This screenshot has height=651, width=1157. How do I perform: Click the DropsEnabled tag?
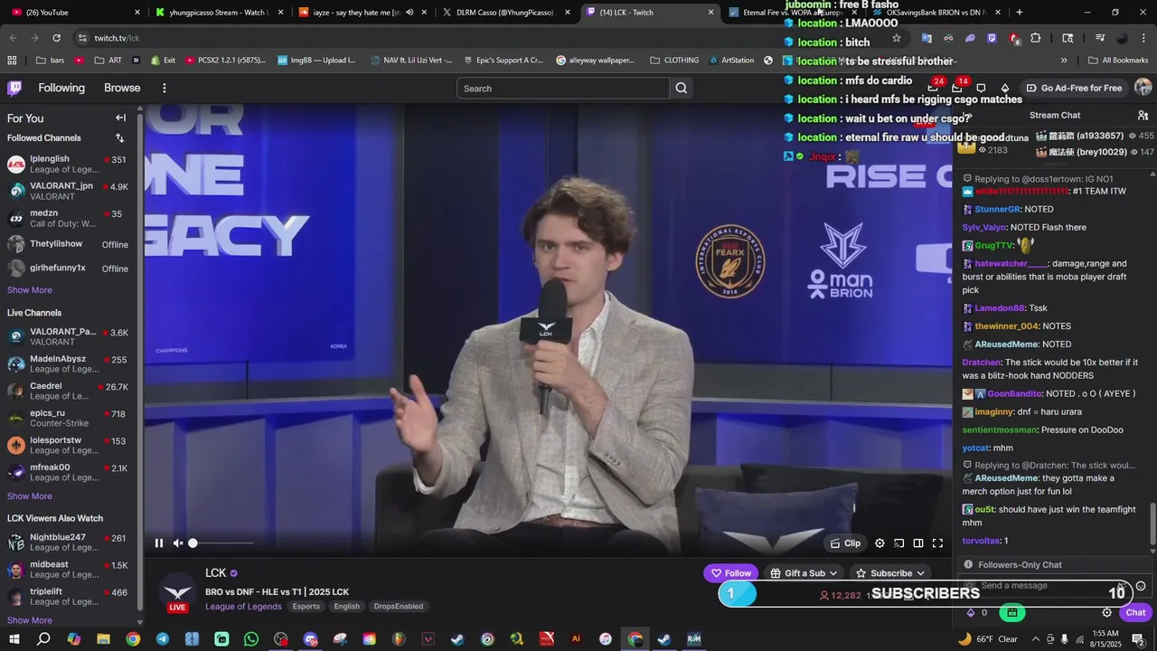(399, 607)
